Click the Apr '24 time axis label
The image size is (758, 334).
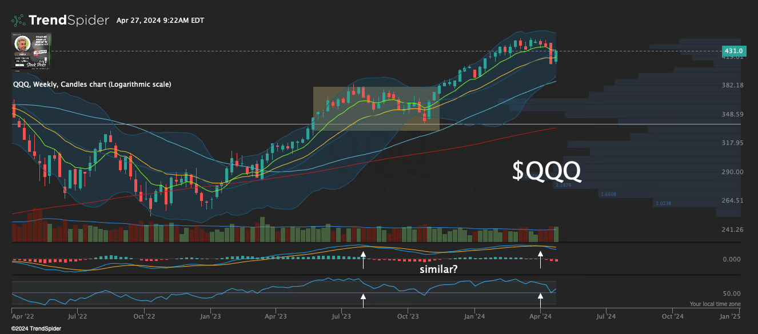(540, 315)
